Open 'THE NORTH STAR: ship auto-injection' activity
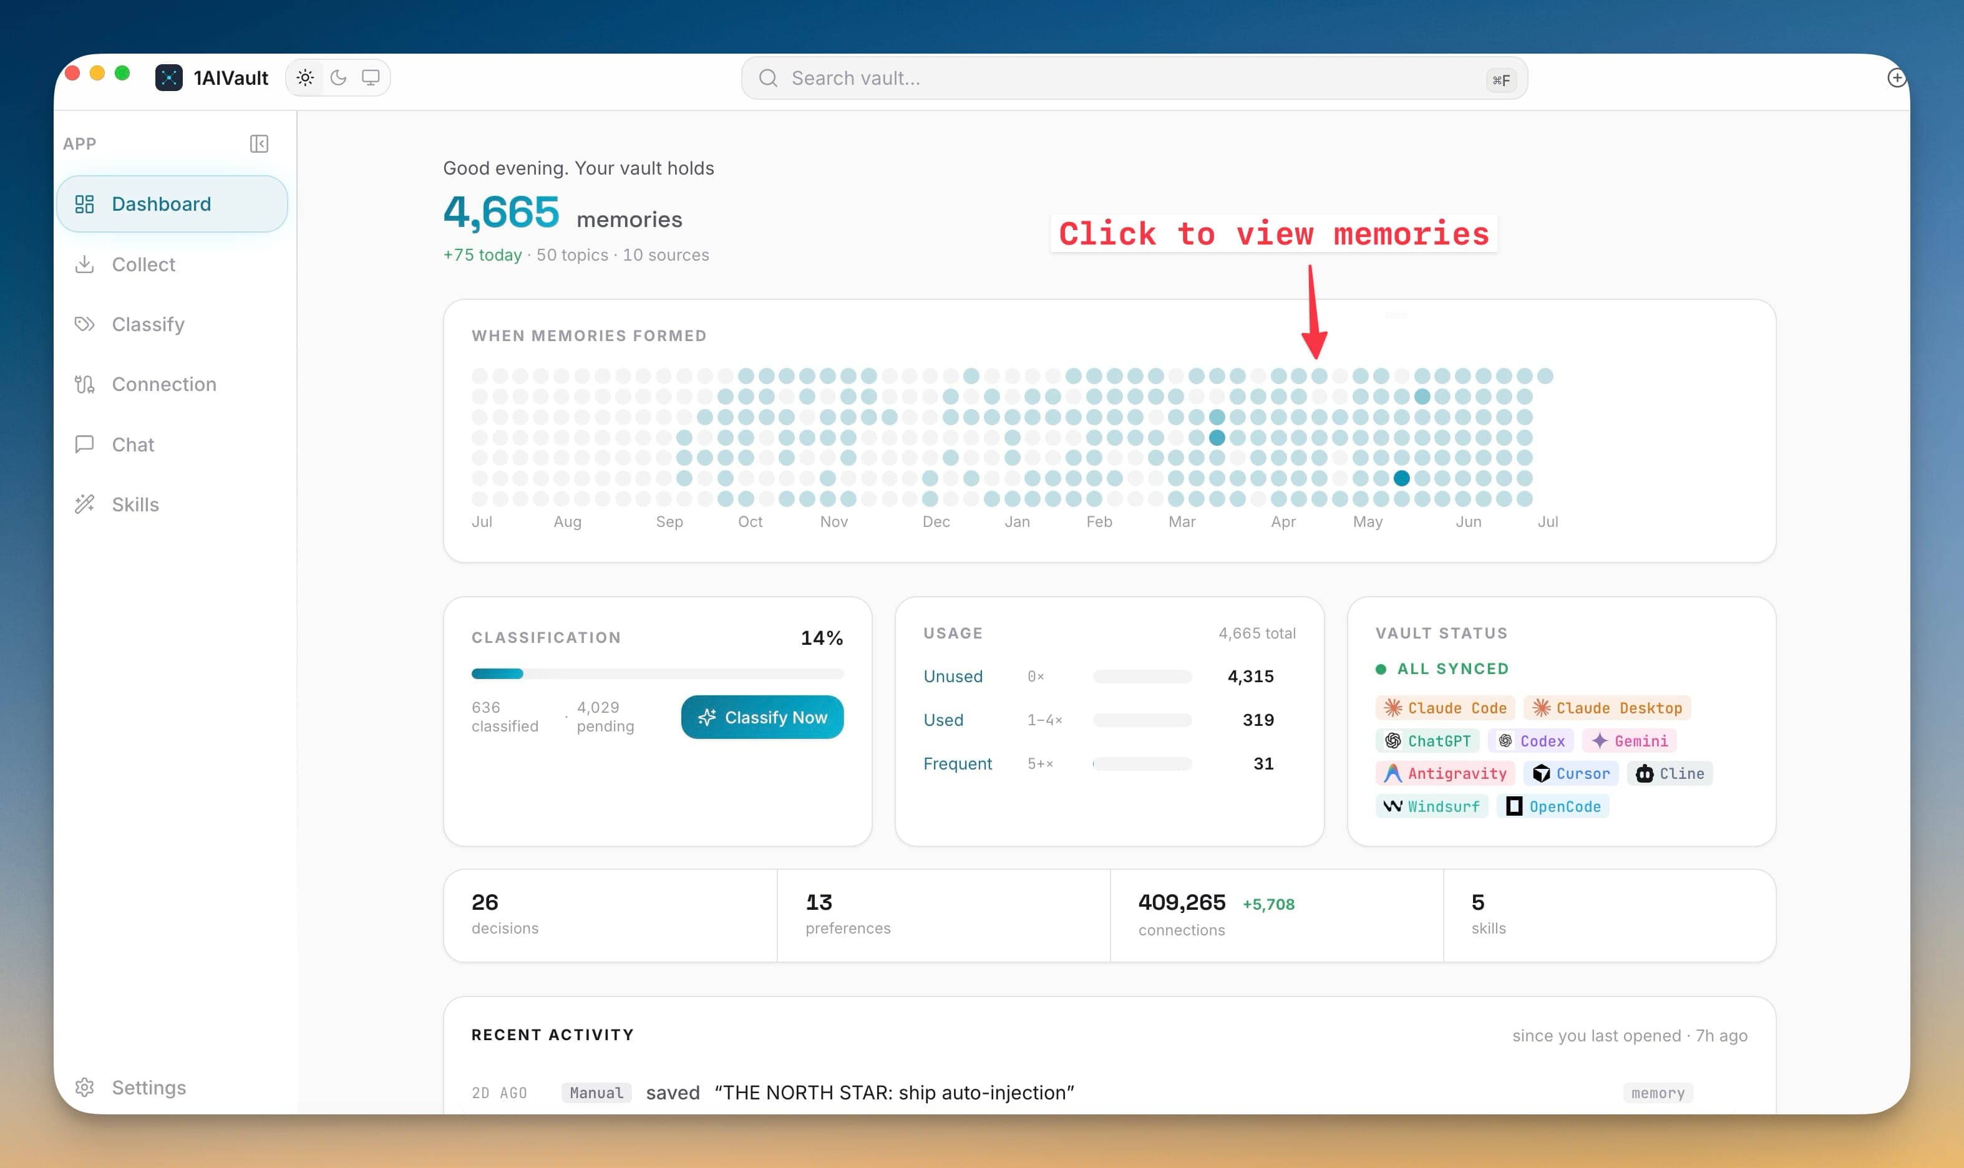The width and height of the screenshot is (1964, 1168). (x=894, y=1093)
